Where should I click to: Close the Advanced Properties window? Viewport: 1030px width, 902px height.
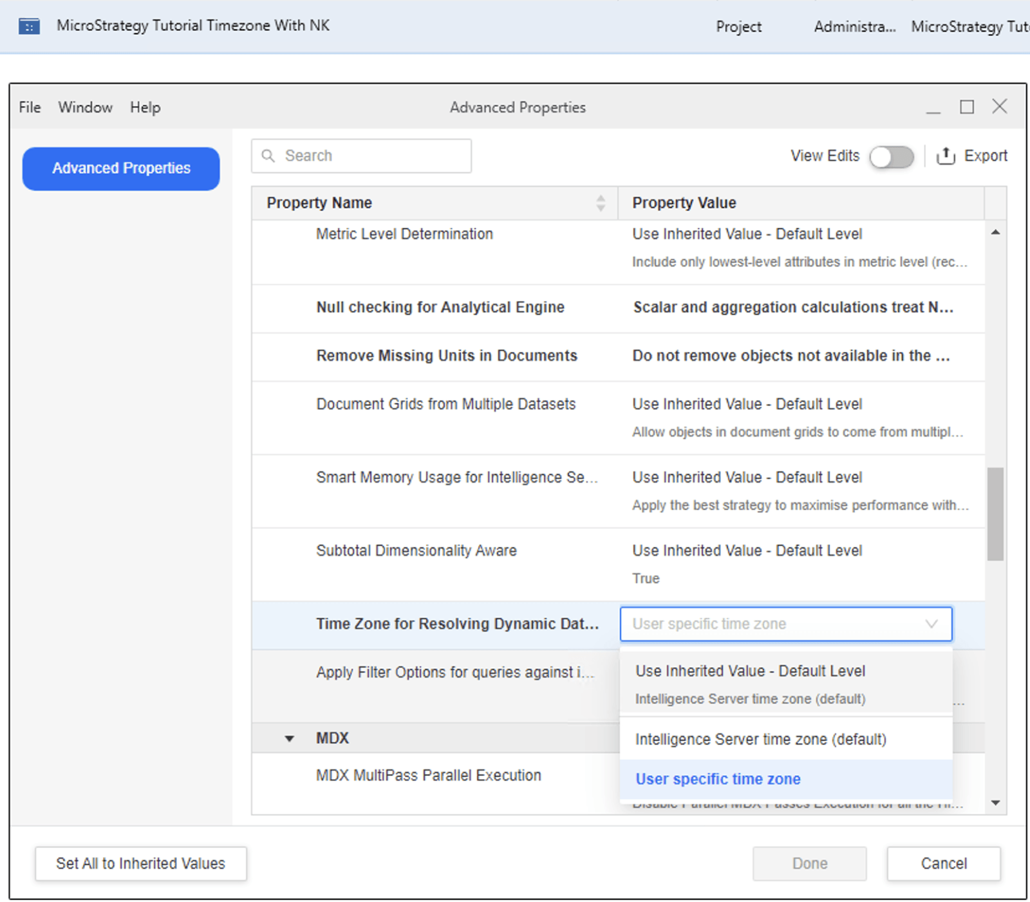[1000, 106]
